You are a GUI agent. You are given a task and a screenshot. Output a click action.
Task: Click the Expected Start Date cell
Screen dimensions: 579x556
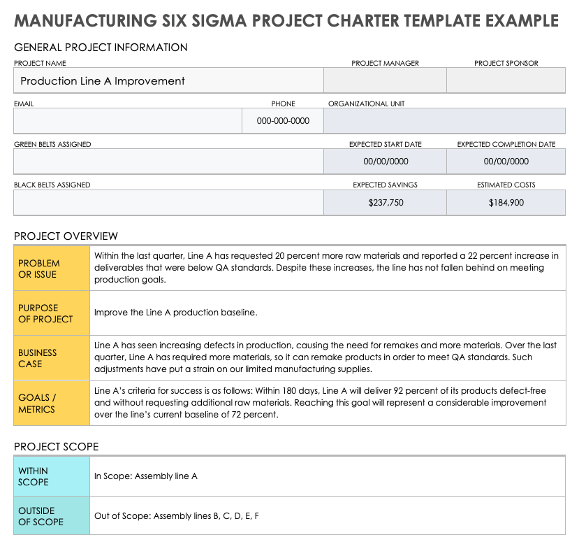tap(385, 162)
